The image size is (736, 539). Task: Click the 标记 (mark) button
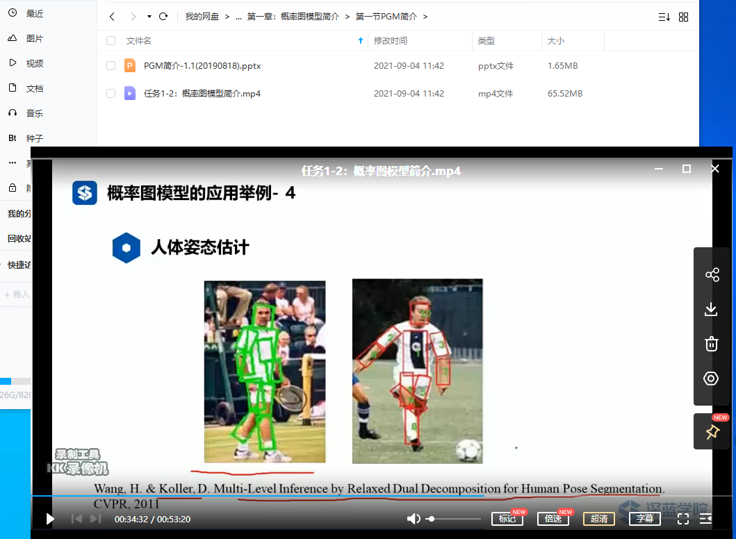507,519
